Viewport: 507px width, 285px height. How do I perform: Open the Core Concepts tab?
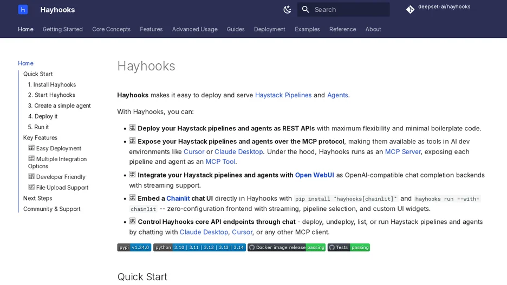(x=111, y=29)
